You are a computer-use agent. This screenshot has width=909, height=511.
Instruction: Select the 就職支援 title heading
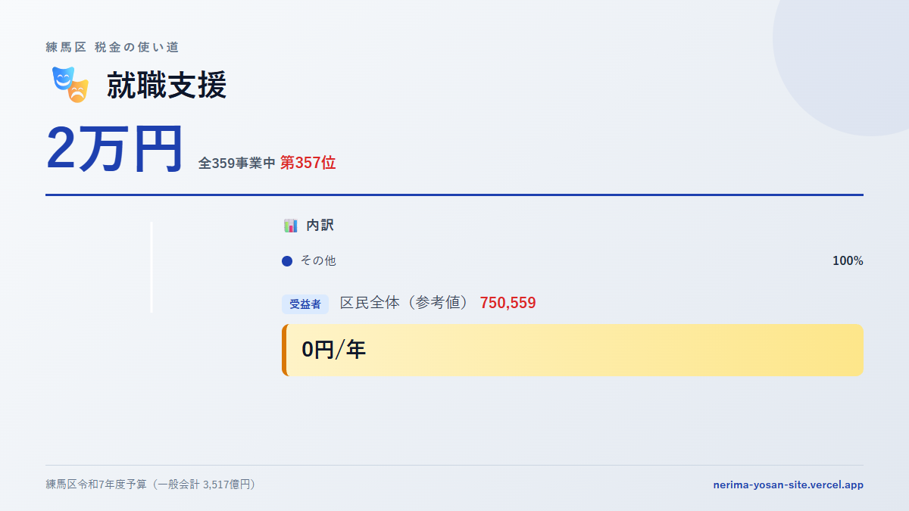[x=167, y=85]
